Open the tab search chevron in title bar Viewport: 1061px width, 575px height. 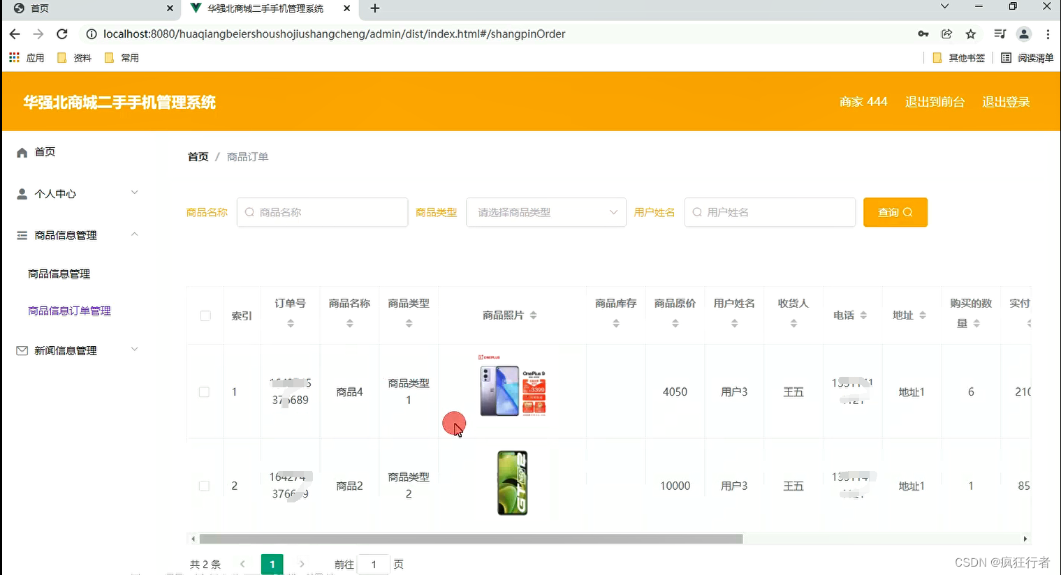pyautogui.click(x=944, y=6)
